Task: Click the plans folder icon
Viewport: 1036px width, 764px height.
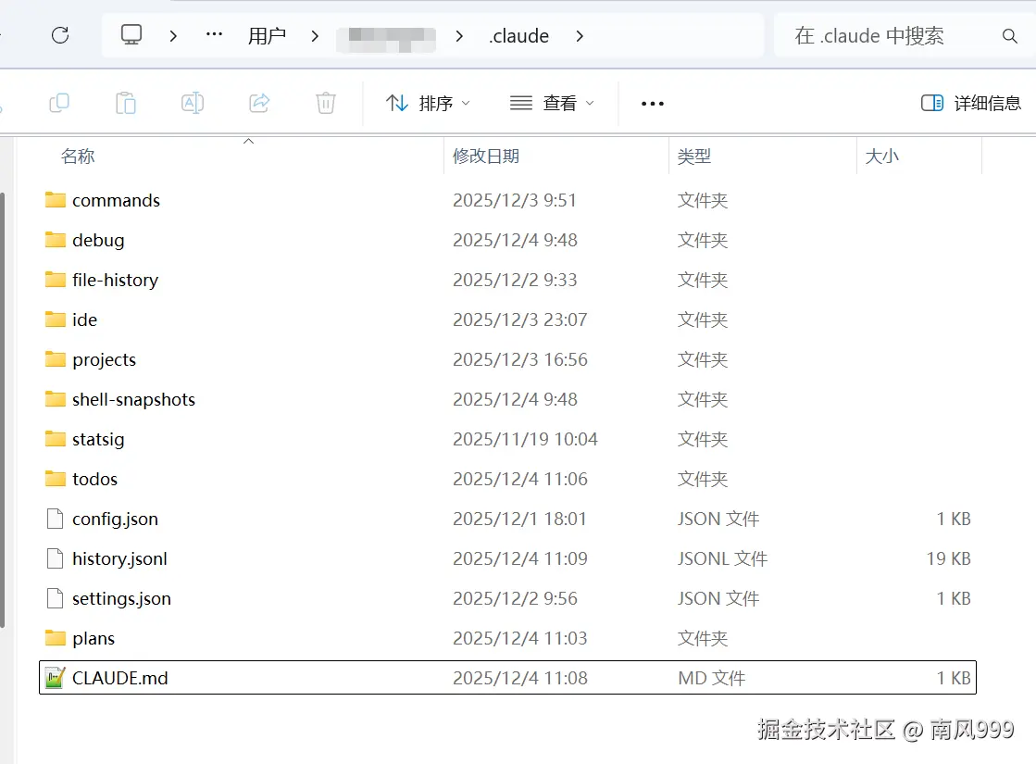Action: (56, 638)
